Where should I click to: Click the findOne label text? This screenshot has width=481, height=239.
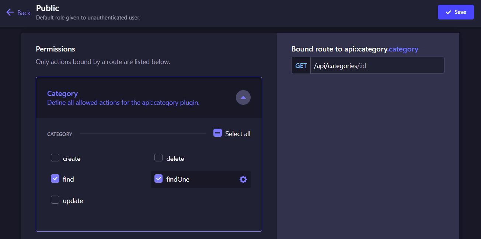[178, 179]
